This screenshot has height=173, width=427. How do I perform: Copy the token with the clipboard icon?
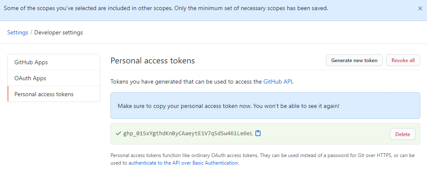[x=258, y=133]
